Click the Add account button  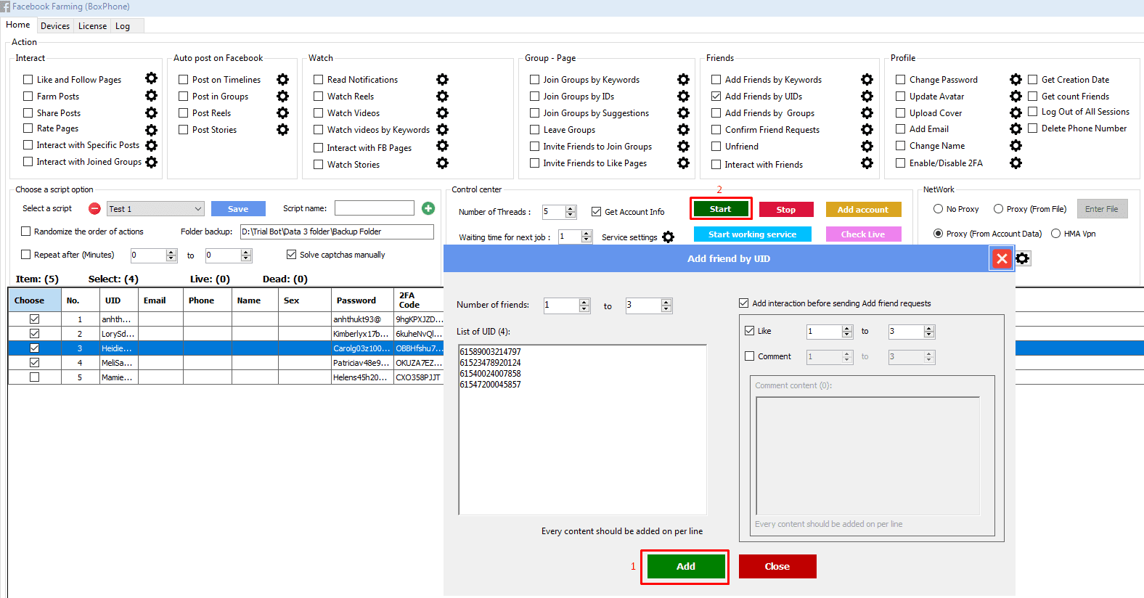(863, 210)
